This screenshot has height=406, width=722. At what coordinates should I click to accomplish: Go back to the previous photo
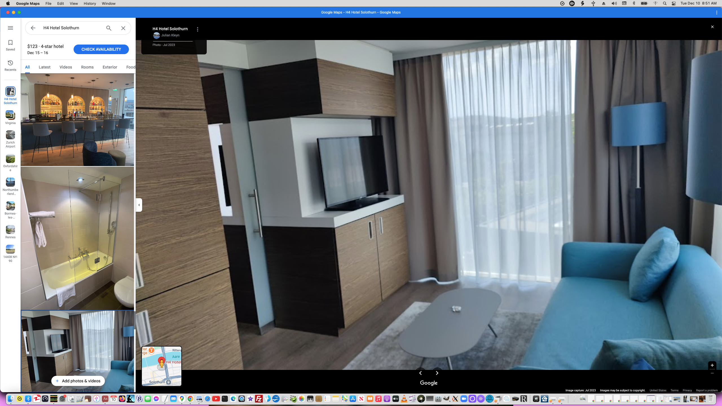coord(421,373)
